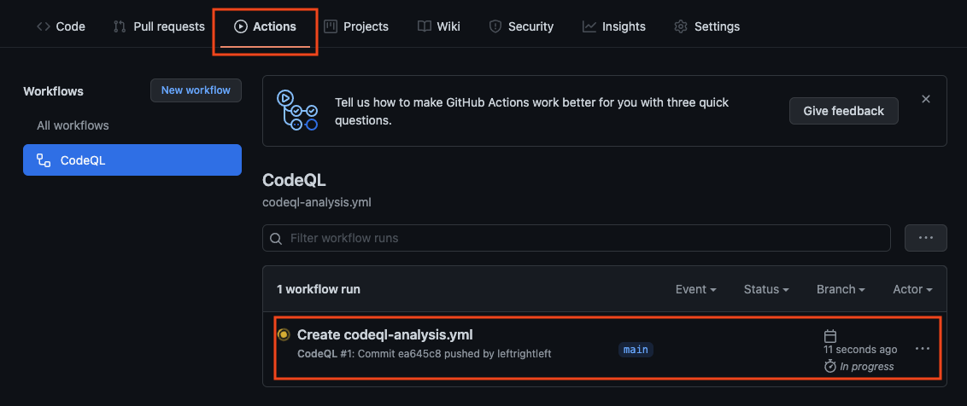967x406 pixels.
Task: Go to the Wiki tab
Action: coord(438,26)
